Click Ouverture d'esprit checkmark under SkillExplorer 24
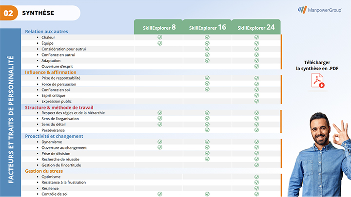 point(256,66)
